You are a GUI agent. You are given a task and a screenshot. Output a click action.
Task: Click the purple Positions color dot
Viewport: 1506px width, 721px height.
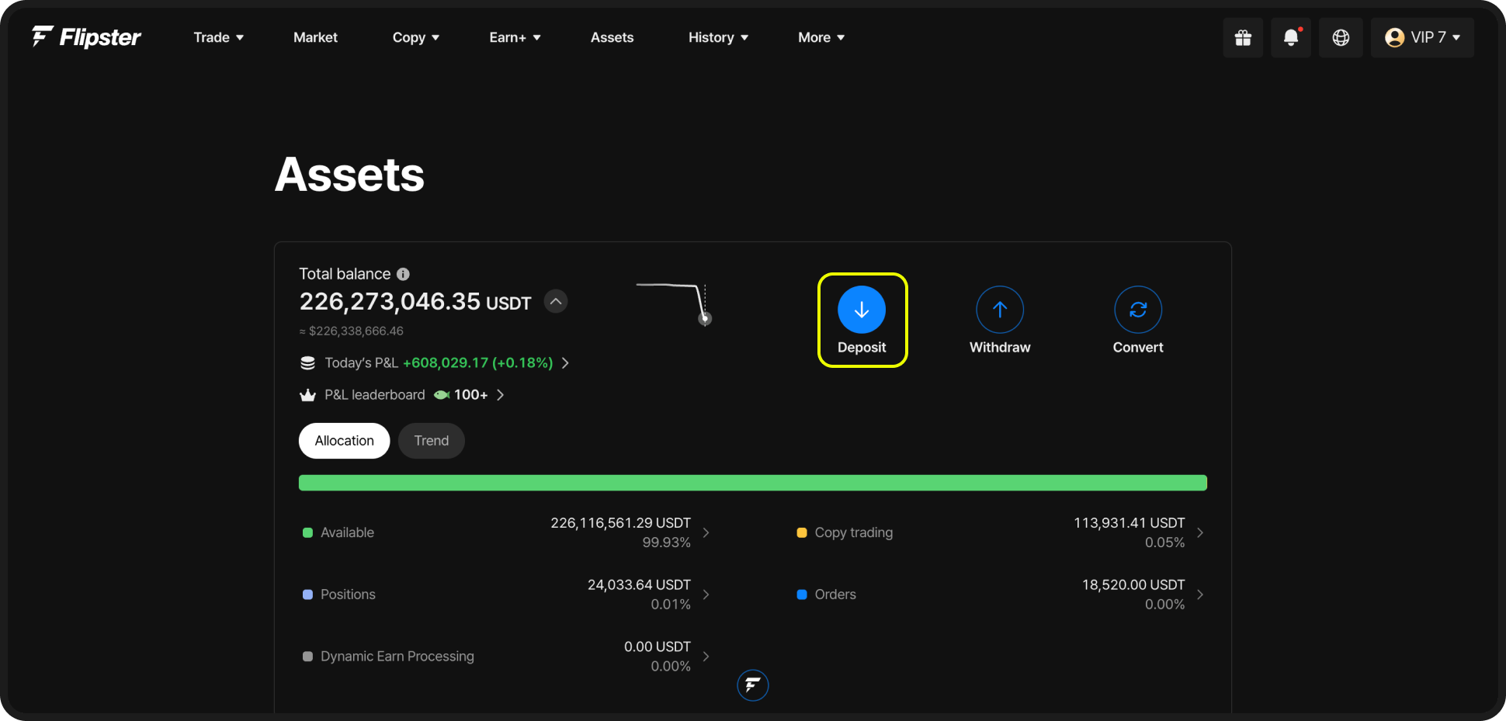coord(307,594)
